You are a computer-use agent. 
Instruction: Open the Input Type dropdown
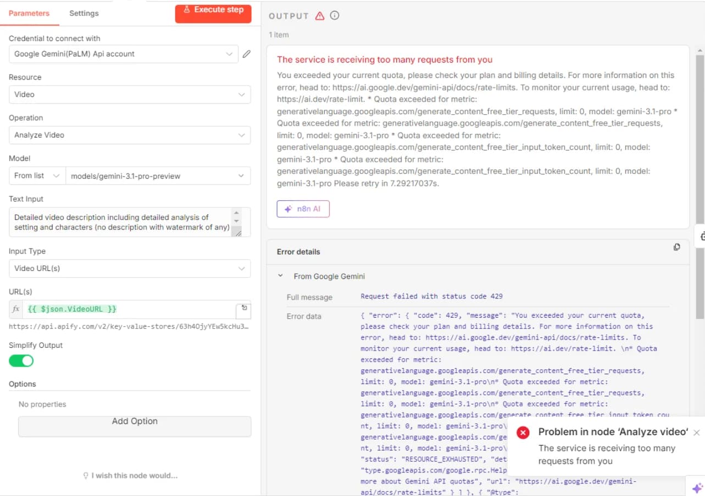130,268
